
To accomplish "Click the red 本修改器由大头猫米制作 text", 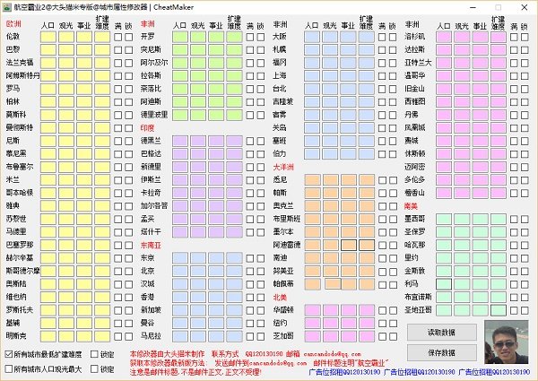I will coord(167,353).
